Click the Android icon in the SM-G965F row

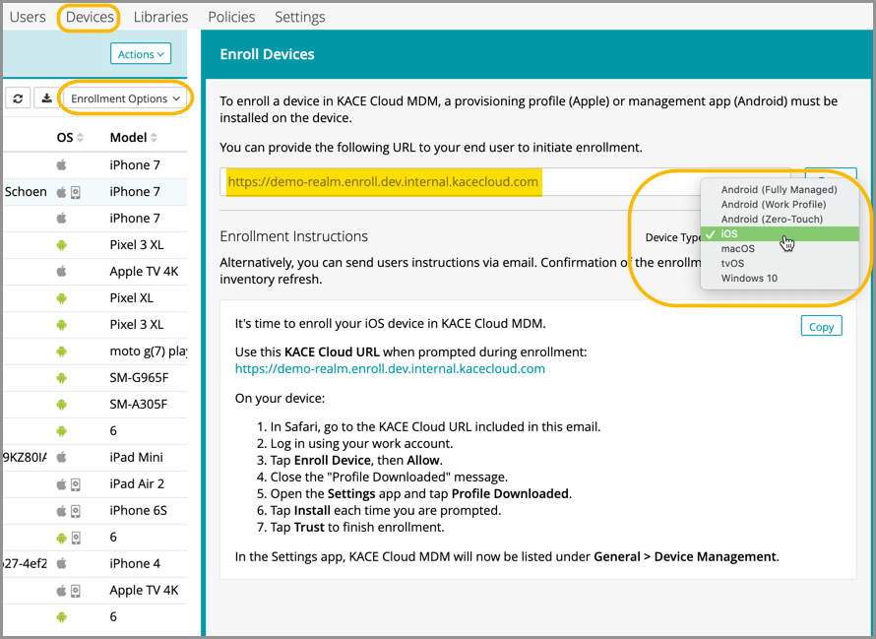coord(62,378)
